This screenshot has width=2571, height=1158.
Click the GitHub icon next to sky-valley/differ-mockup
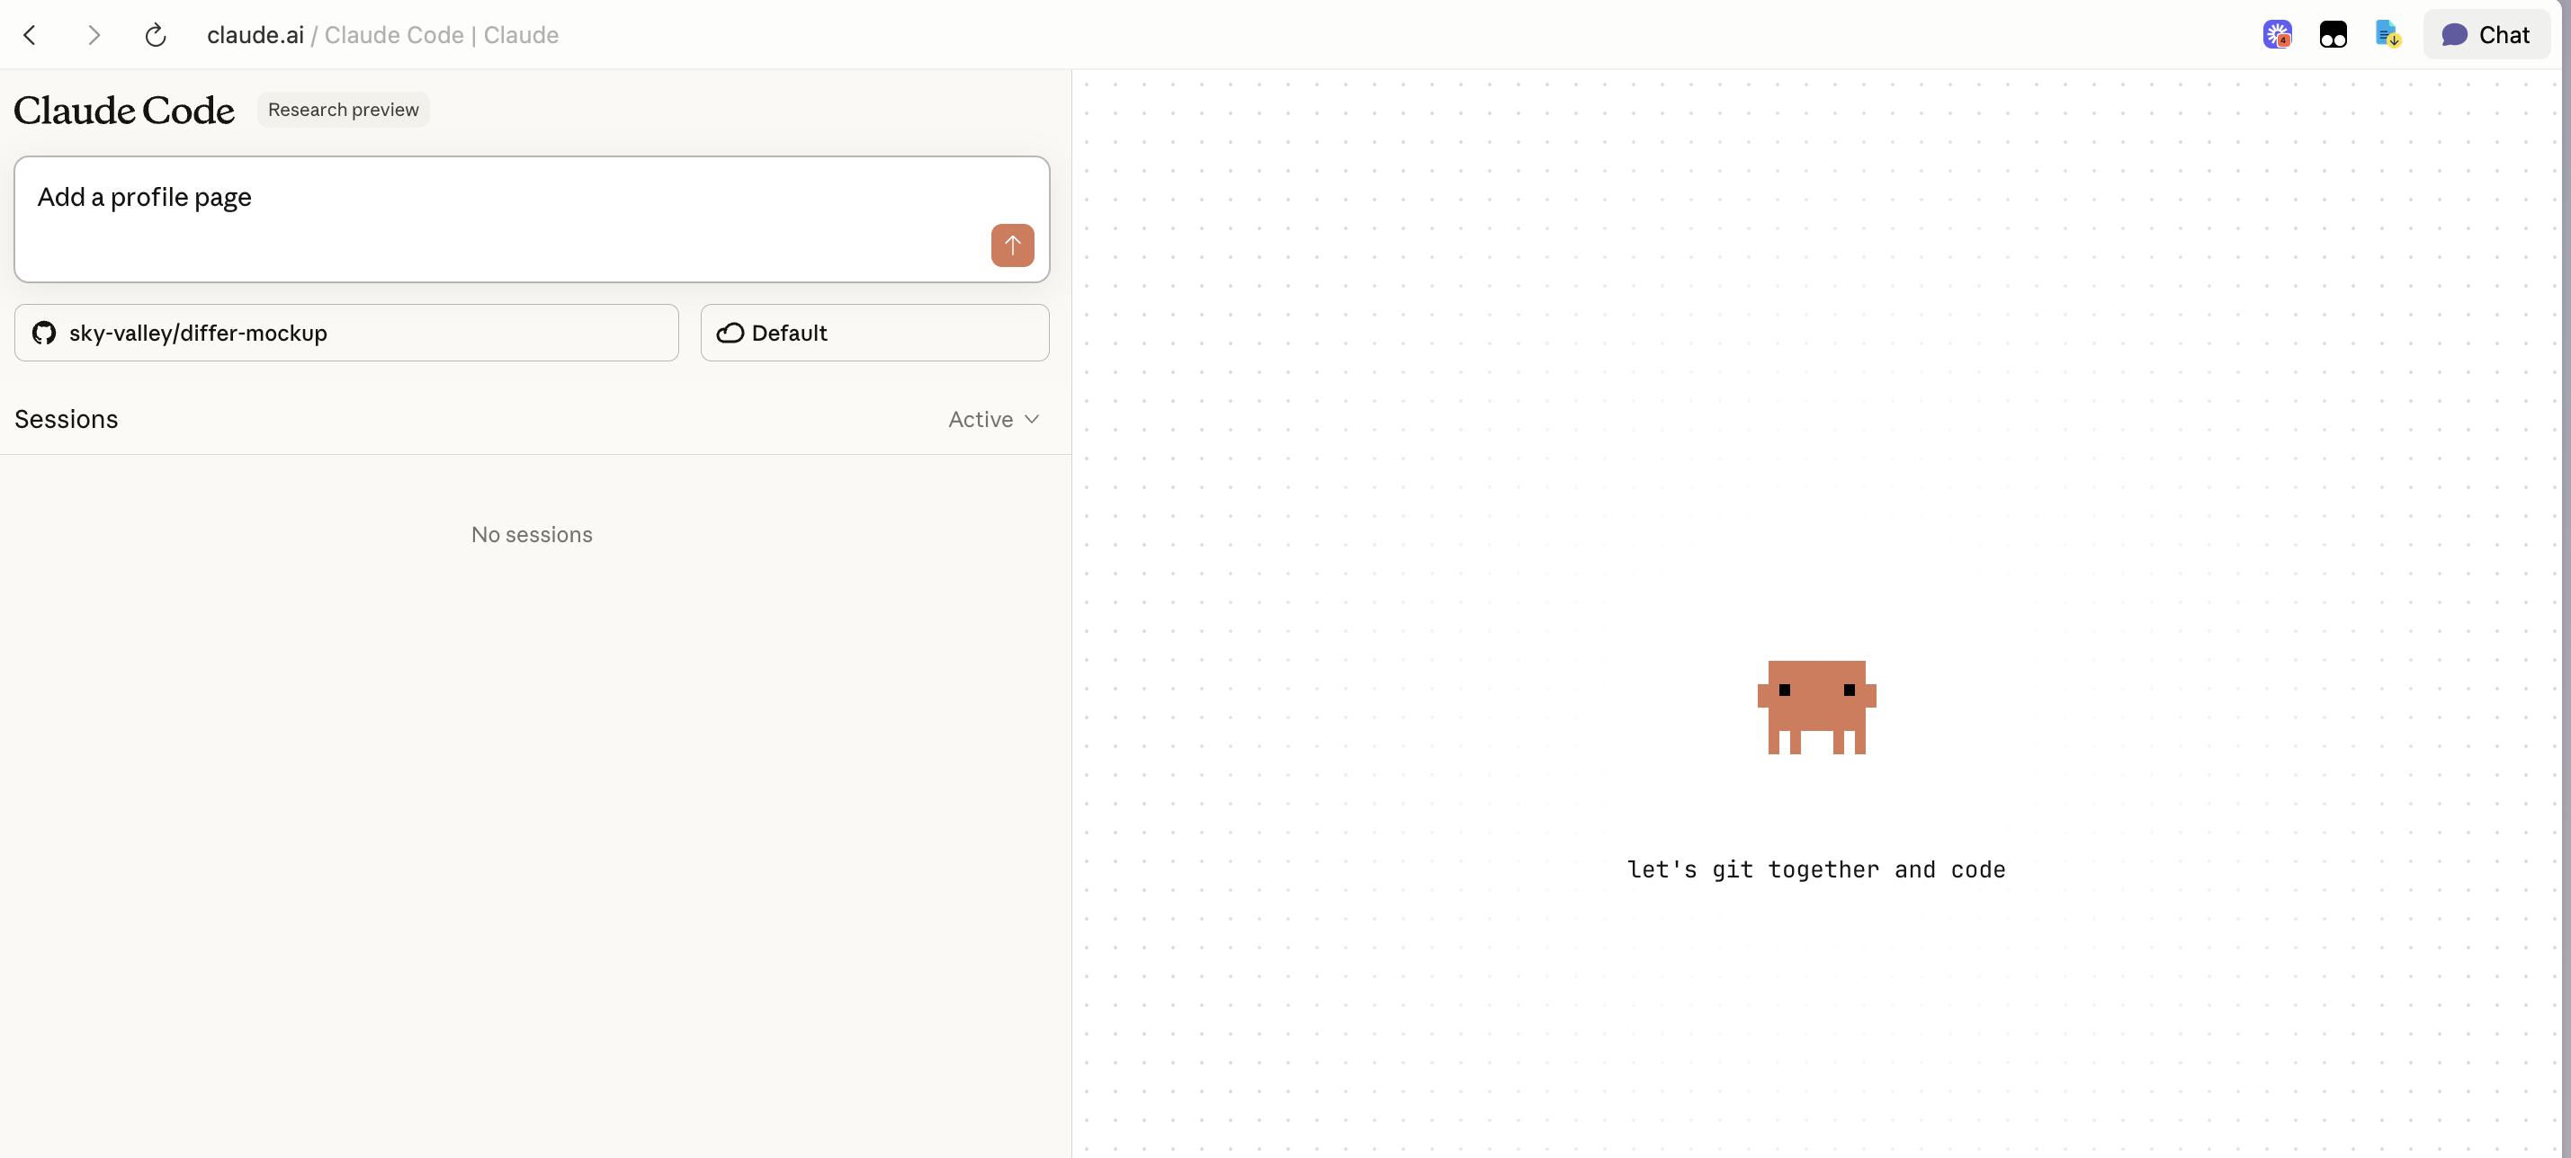coord(44,334)
